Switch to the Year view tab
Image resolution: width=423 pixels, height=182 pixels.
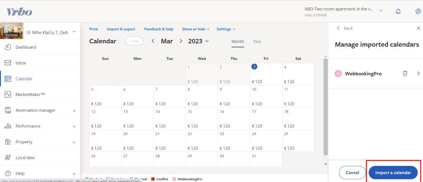(x=257, y=42)
